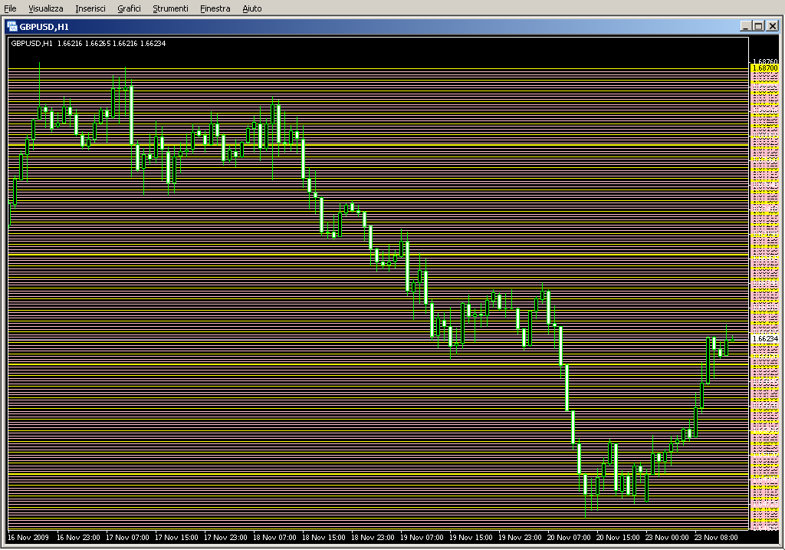Click the 20 Nov 15:00 time label

[618, 538]
